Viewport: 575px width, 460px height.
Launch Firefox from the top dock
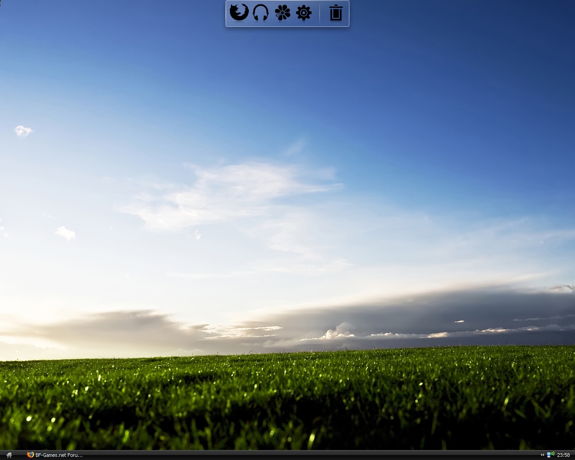(239, 13)
